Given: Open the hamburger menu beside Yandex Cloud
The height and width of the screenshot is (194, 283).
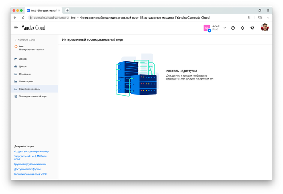Looking at the screenshot, I should tap(16, 28).
